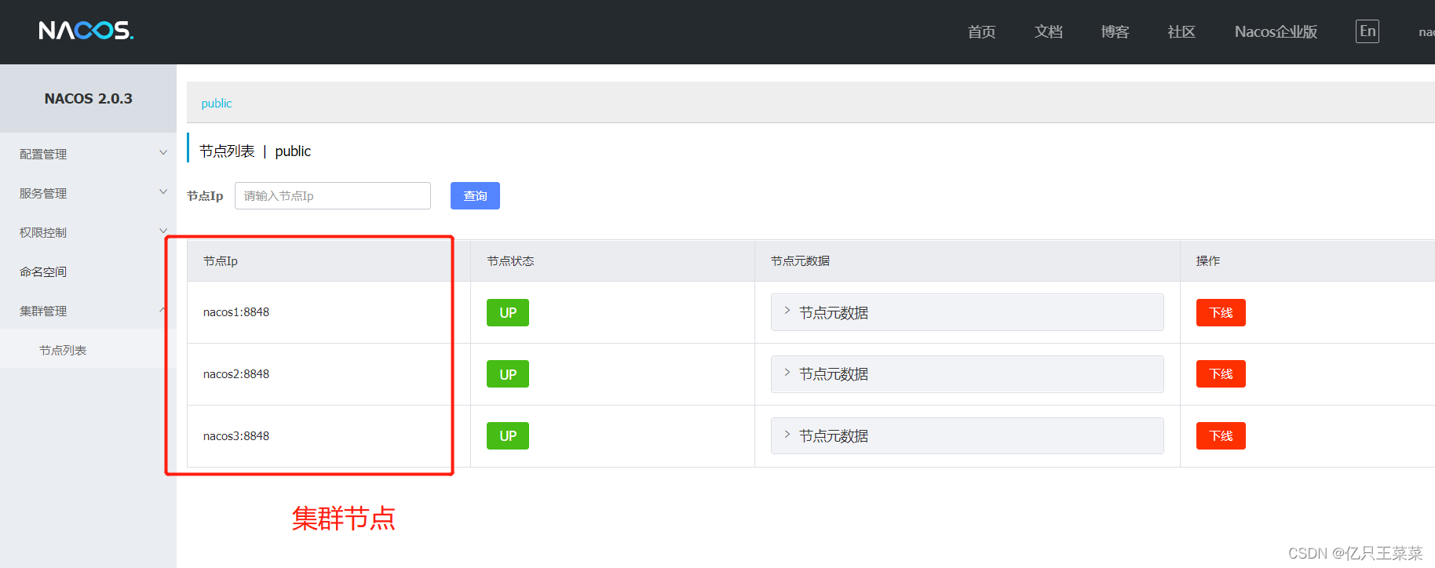Click the chevron next to 配置管理
This screenshot has width=1435, height=568.
point(163,152)
